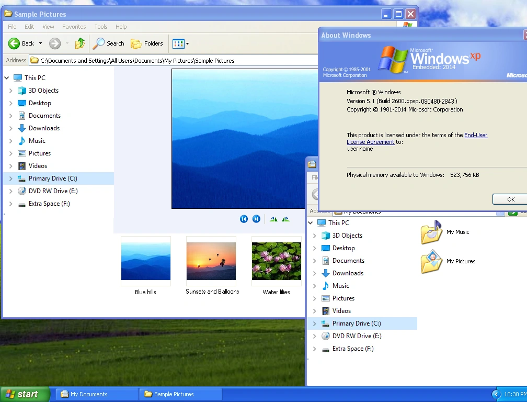Select Downloads in My Documents tree
This screenshot has height=402, width=527.
tap(342, 273)
